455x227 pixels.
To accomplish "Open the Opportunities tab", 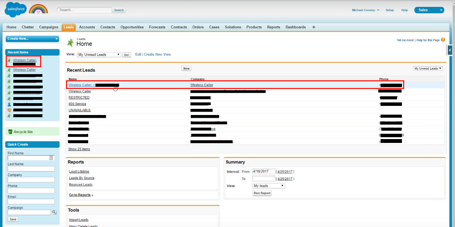I will (132, 27).
